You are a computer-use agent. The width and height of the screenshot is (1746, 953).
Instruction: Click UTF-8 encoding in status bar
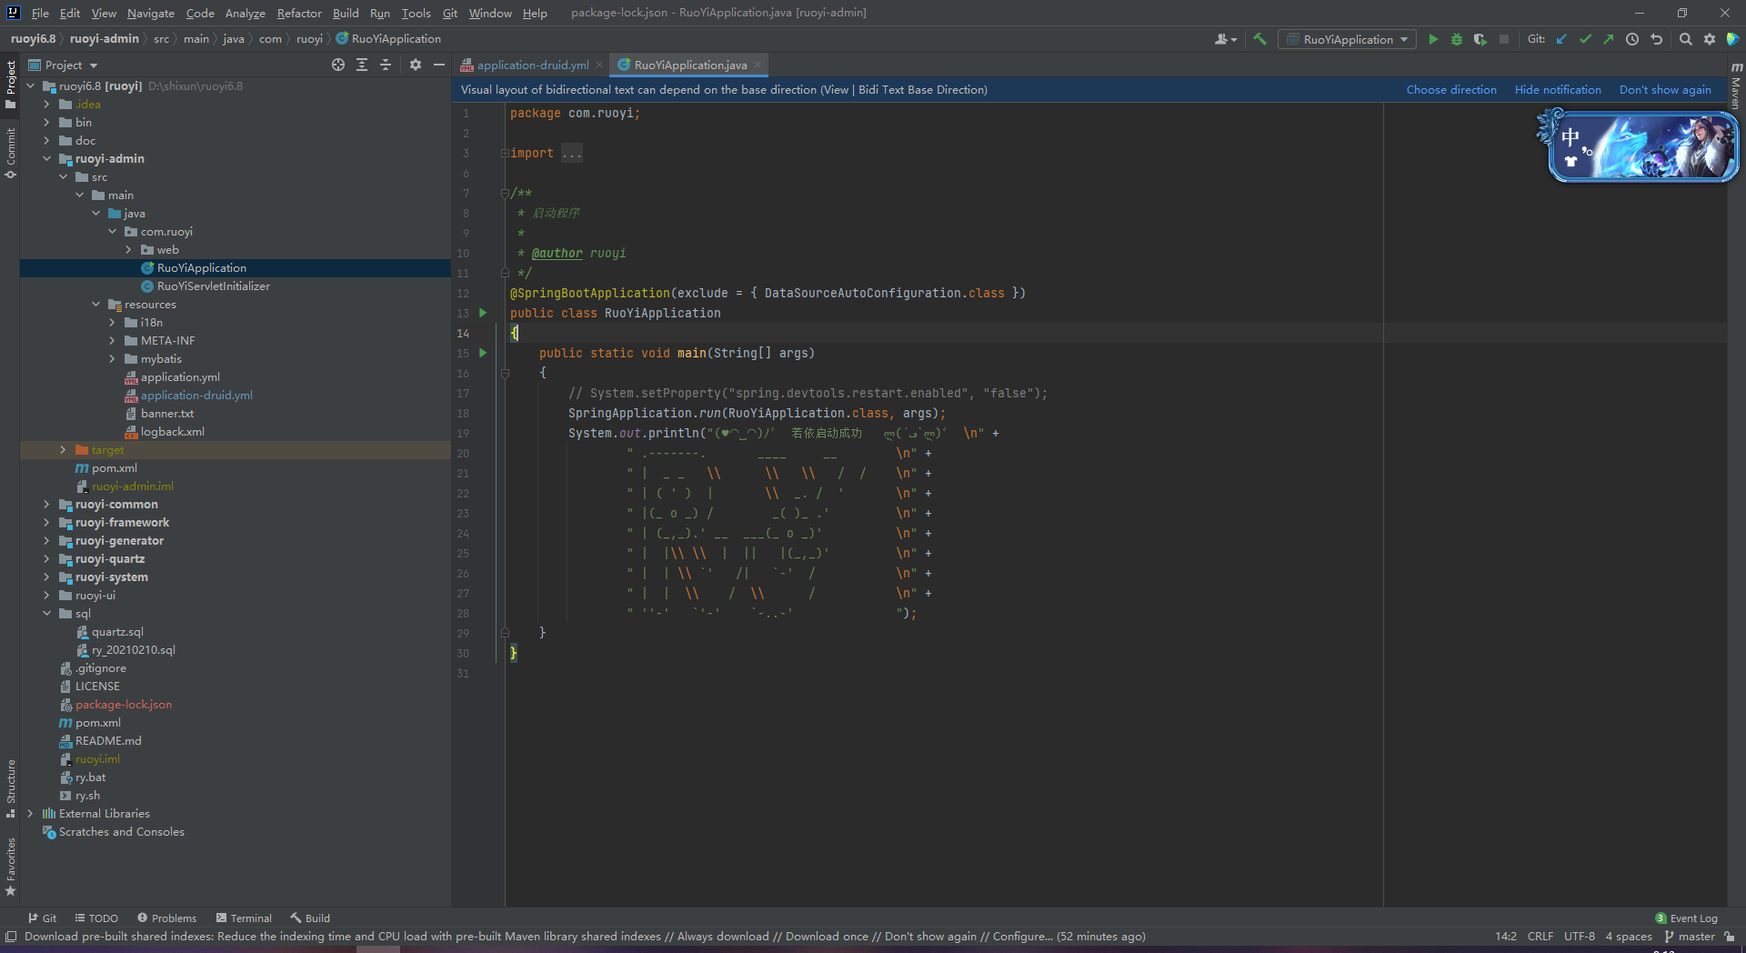1579,937
